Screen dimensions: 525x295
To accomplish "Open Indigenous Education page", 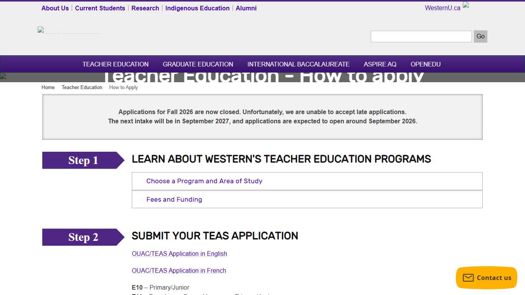I will click(x=197, y=8).
